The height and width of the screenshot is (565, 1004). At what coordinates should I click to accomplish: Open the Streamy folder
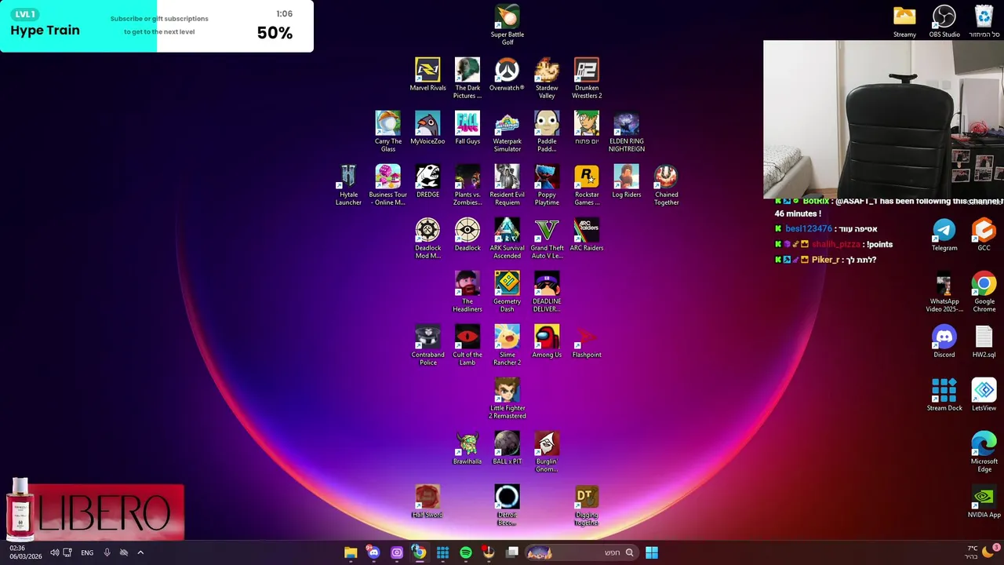(x=904, y=21)
